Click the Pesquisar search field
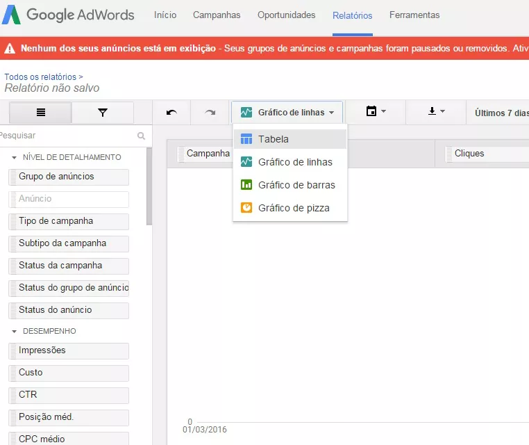This screenshot has height=445, width=529. pyautogui.click(x=67, y=136)
